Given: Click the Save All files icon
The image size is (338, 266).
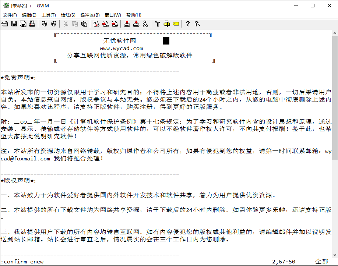Looking at the screenshot, I should point(23,24).
